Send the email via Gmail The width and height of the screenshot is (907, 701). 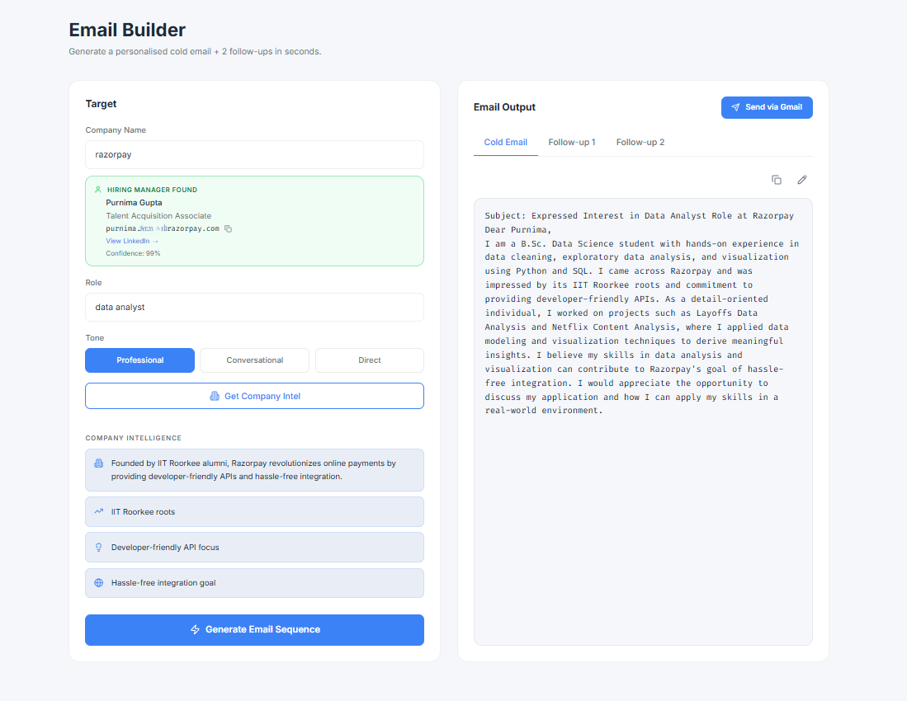[x=767, y=107]
